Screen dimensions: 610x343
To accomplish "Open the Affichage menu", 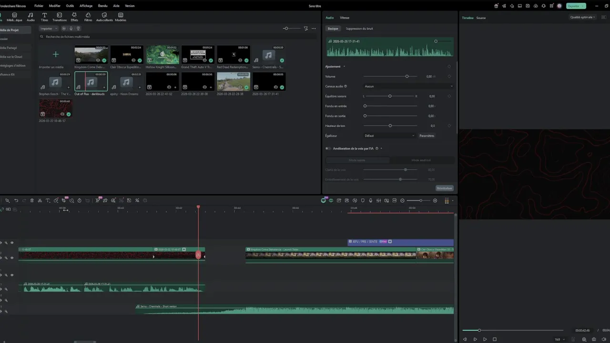I will [x=86, y=6].
